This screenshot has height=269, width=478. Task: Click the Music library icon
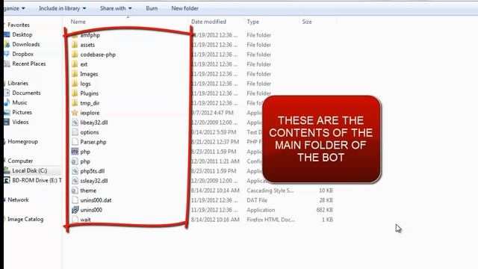(x=7, y=103)
